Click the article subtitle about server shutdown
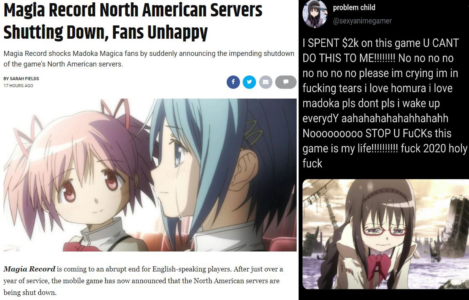 tap(149, 59)
